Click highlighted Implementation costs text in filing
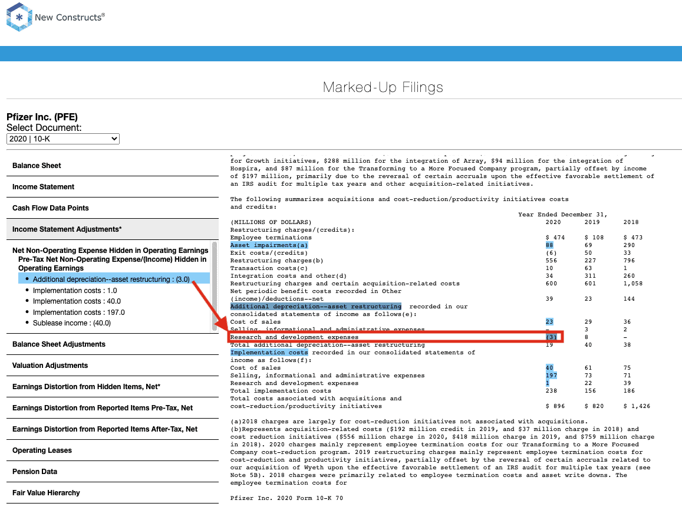Image resolution: width=682 pixels, height=510 pixels. coord(269,353)
